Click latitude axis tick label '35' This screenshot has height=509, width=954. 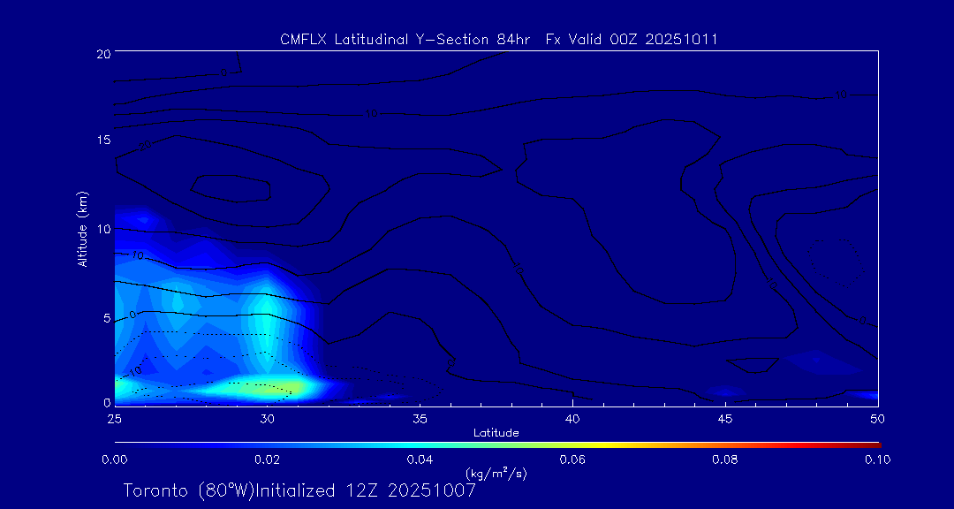click(x=420, y=420)
